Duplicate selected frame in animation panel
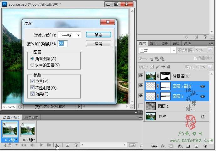216x151 pixels. (67, 145)
